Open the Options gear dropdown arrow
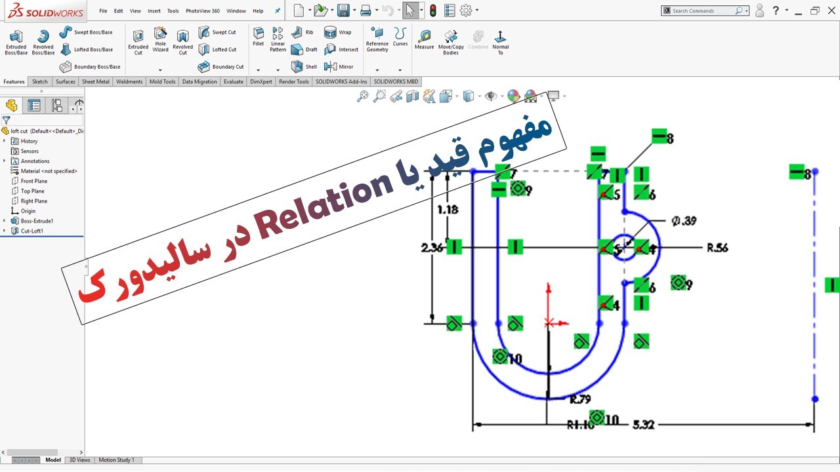This screenshot has height=472, width=840. 476,10
